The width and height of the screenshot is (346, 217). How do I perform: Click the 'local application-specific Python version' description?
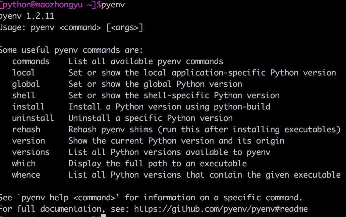pos(240,73)
